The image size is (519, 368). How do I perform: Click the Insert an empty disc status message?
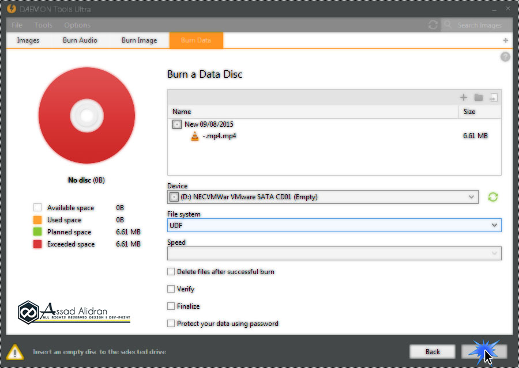(99, 352)
